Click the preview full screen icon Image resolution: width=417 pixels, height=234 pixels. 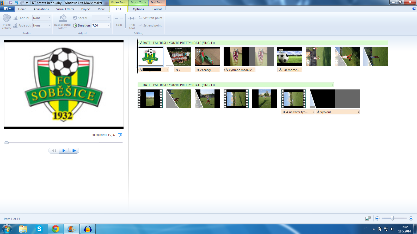pos(120,135)
